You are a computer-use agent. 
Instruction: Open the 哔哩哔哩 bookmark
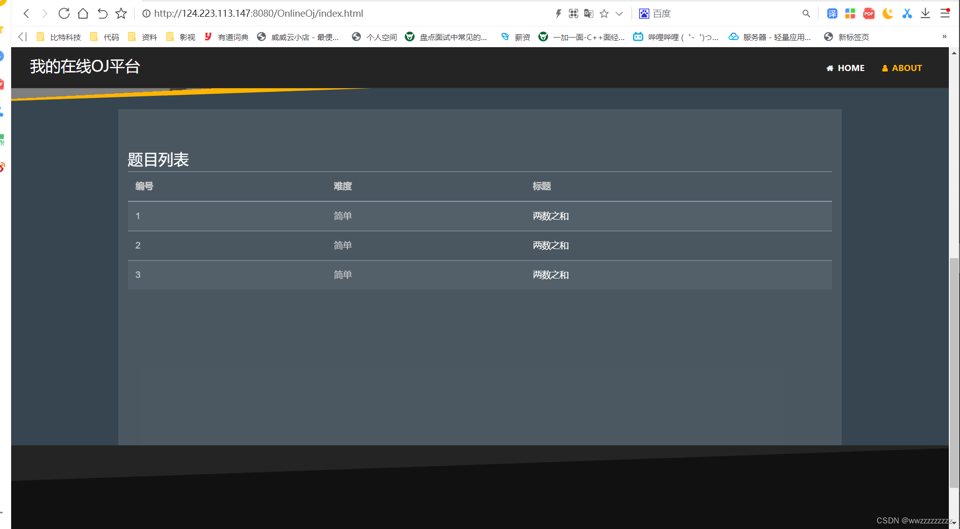point(676,37)
